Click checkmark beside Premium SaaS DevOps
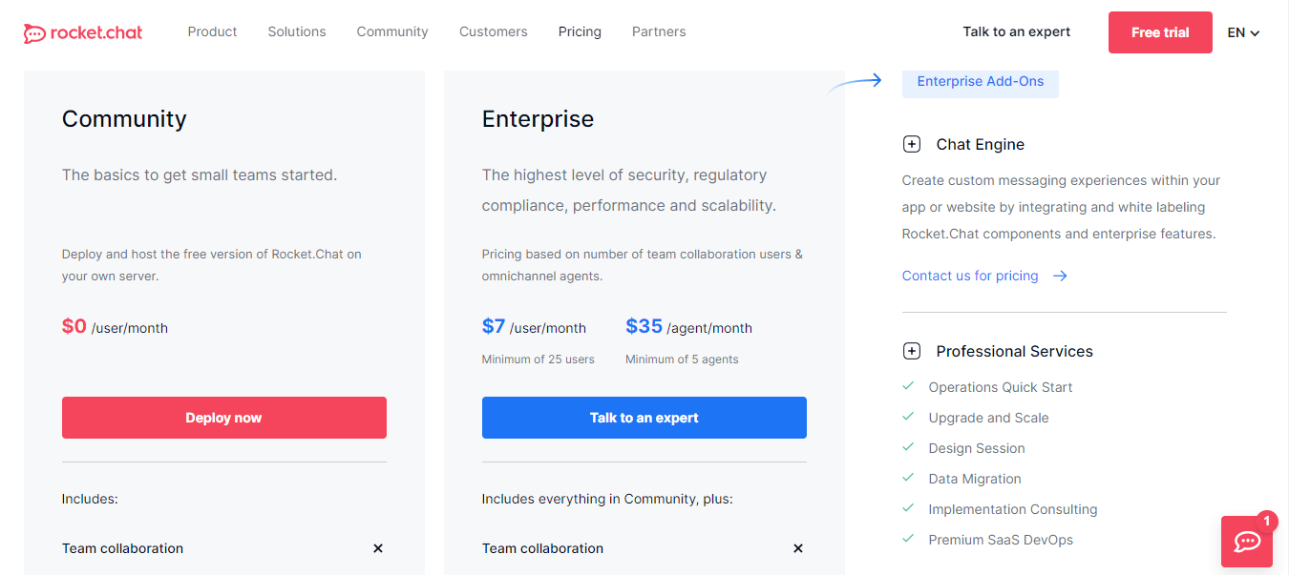Viewport: 1289px width, 575px height. (909, 539)
